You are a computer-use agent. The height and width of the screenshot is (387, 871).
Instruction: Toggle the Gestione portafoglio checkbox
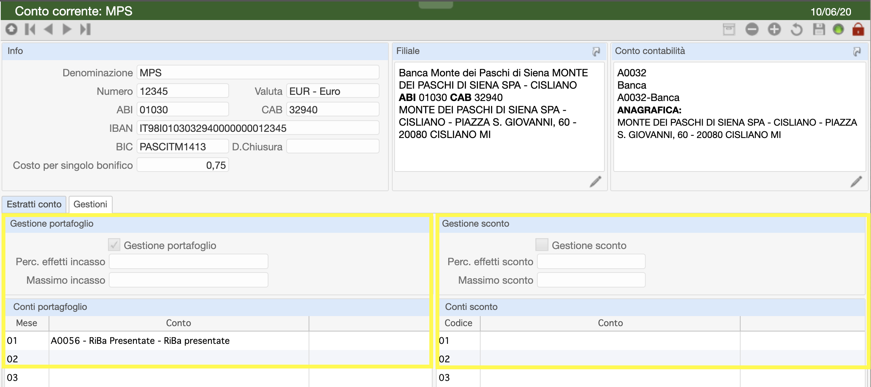pos(114,245)
